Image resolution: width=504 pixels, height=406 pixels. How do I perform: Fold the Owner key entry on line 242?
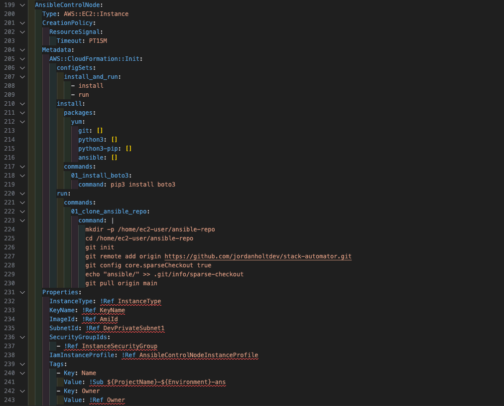pyautogui.click(x=22, y=391)
